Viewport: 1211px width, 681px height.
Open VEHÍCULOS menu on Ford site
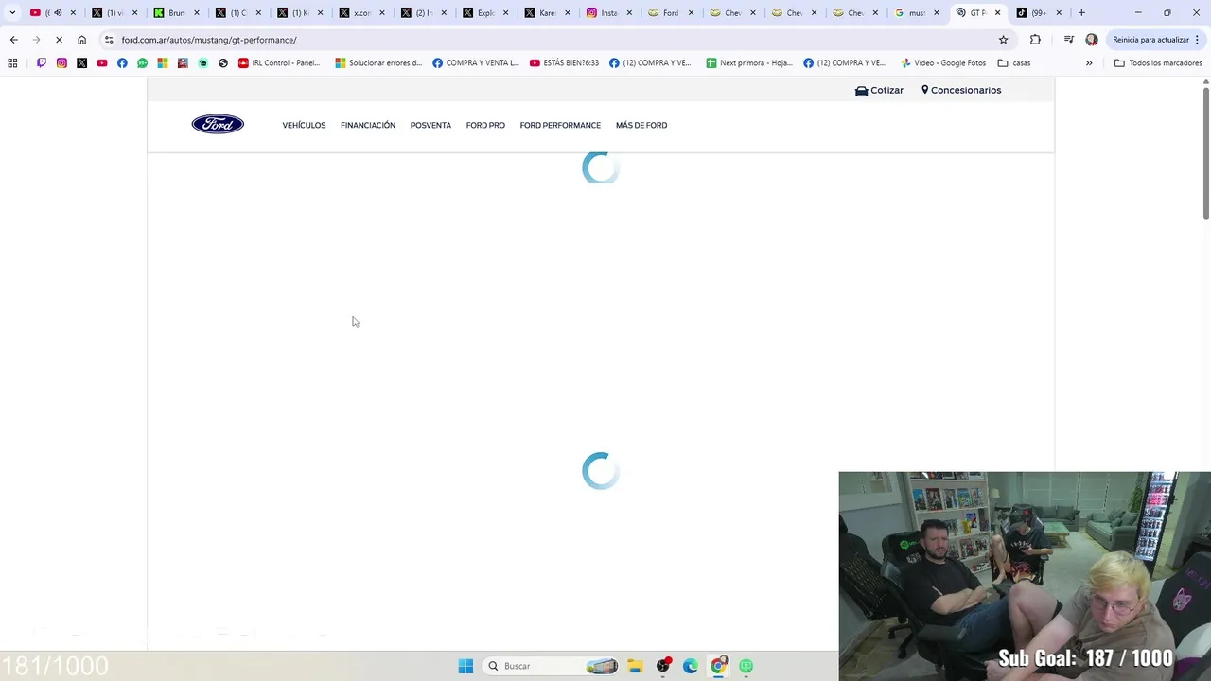coord(304,125)
